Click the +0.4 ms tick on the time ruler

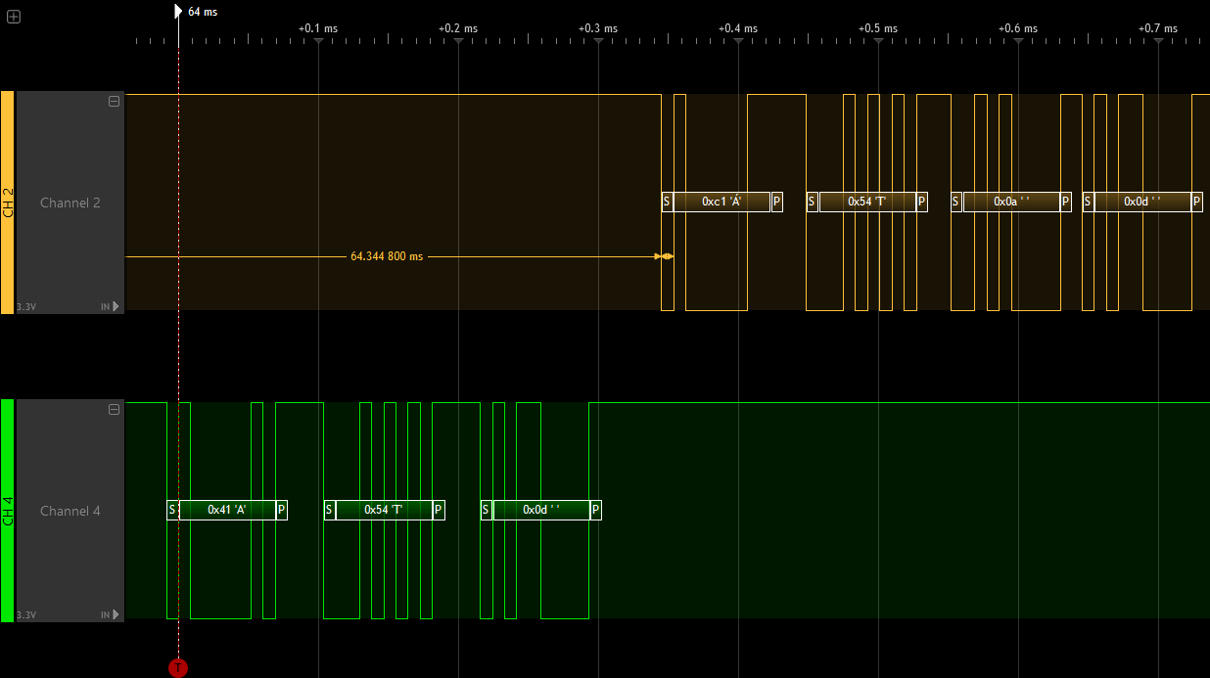click(738, 28)
